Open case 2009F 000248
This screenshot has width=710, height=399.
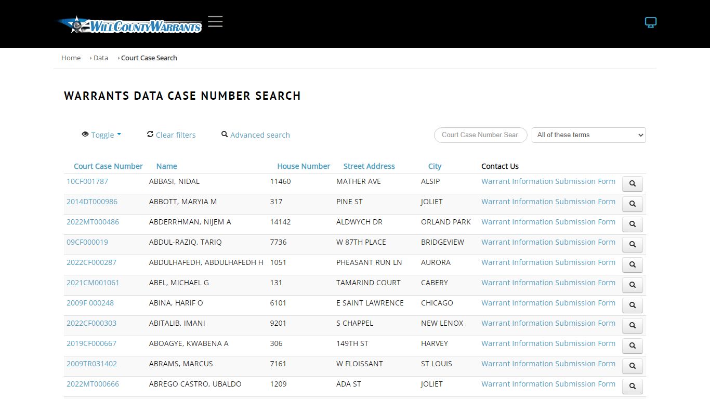[90, 303]
